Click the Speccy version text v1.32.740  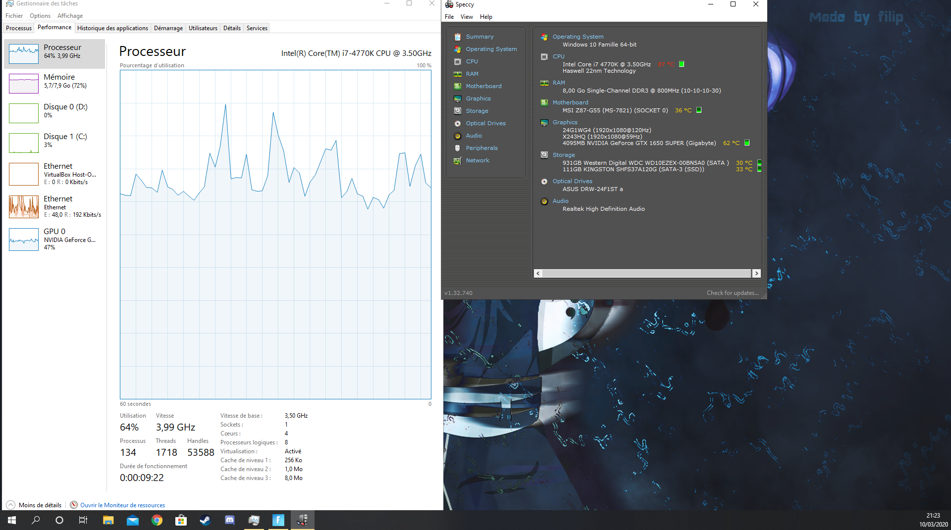point(458,293)
